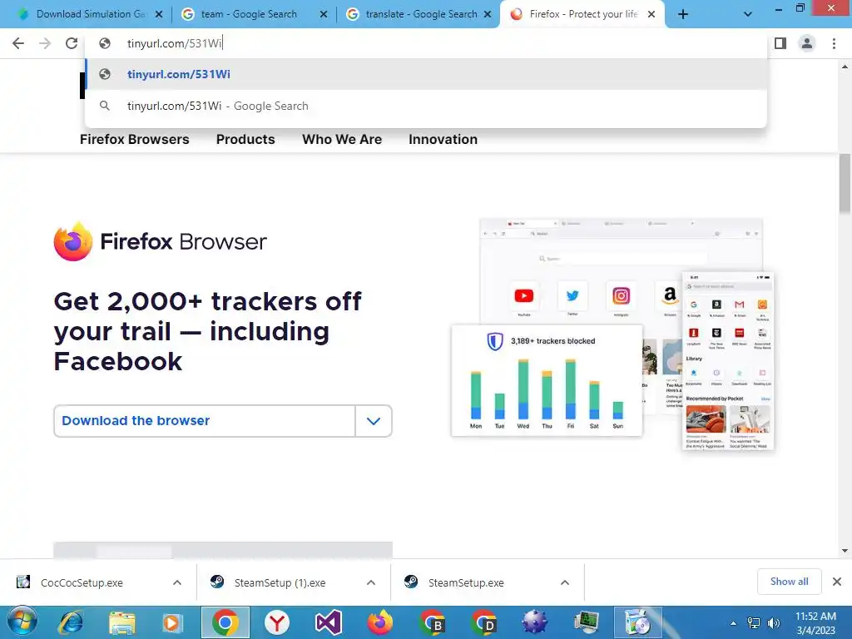This screenshot has height=639, width=852.
Task: Open the monitor app taskbar icon
Action: (587, 622)
